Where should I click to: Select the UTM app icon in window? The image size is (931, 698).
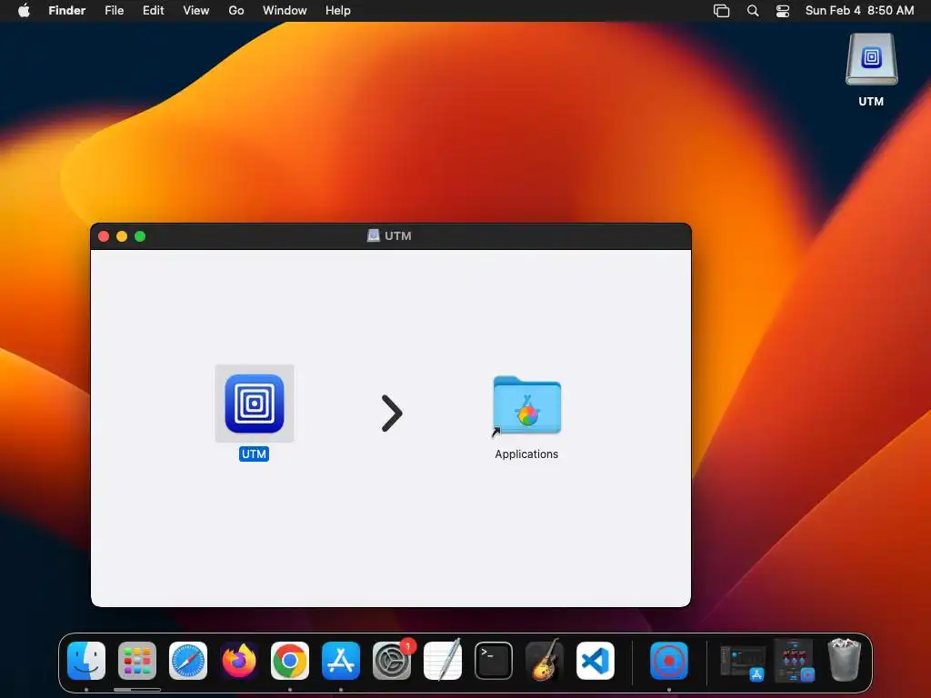pos(255,404)
